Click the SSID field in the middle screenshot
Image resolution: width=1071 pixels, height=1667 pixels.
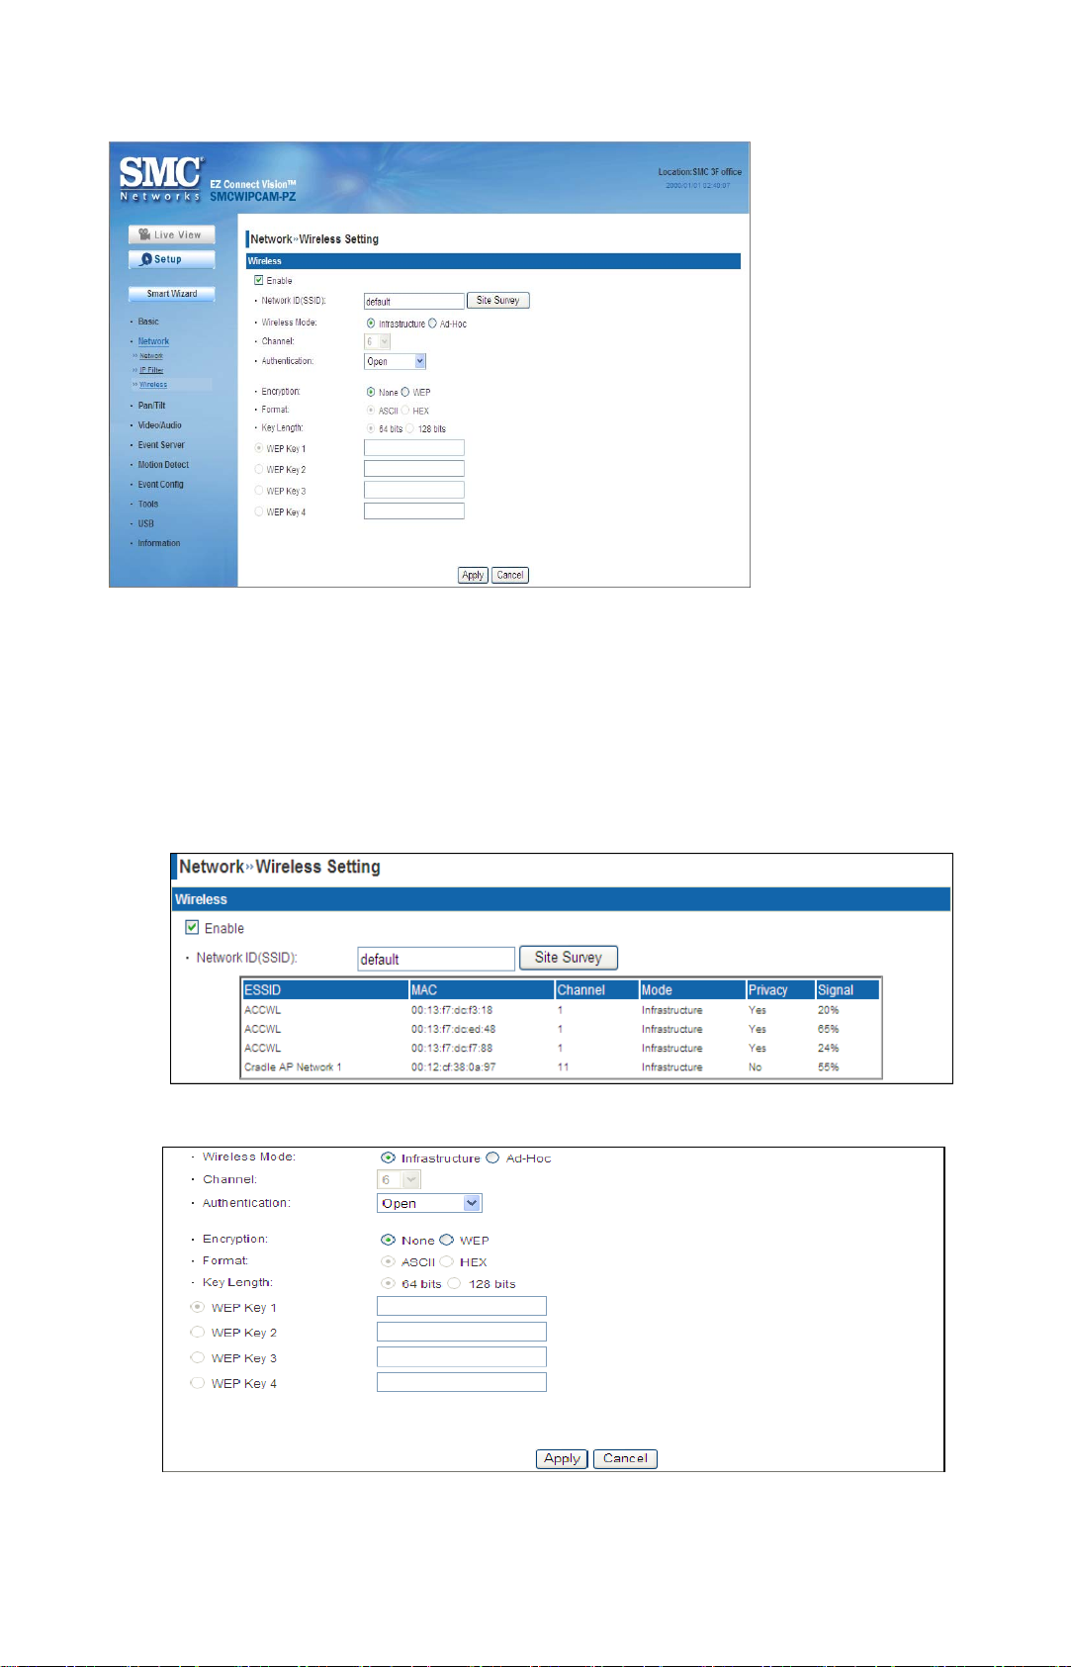[436, 959]
